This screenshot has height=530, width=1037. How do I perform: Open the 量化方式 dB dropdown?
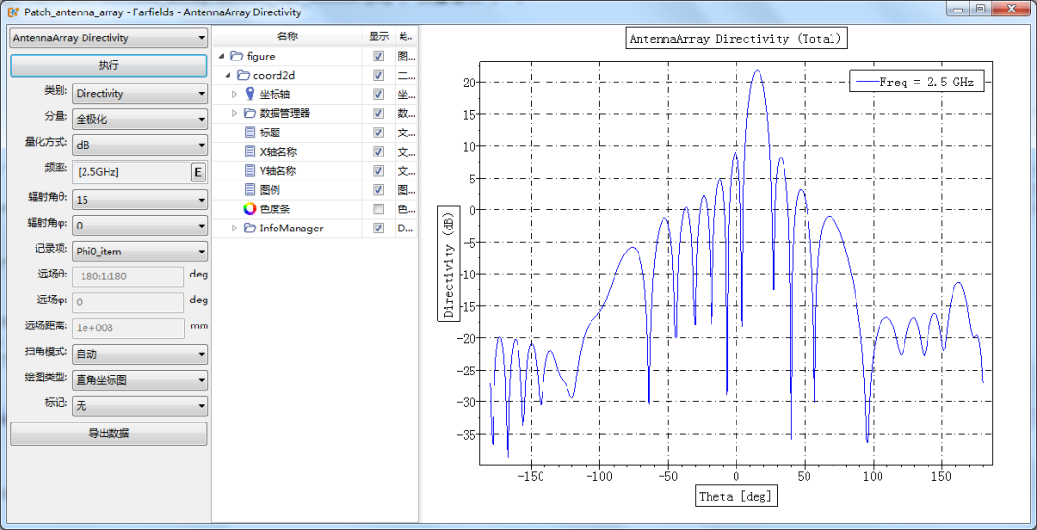[x=139, y=144]
